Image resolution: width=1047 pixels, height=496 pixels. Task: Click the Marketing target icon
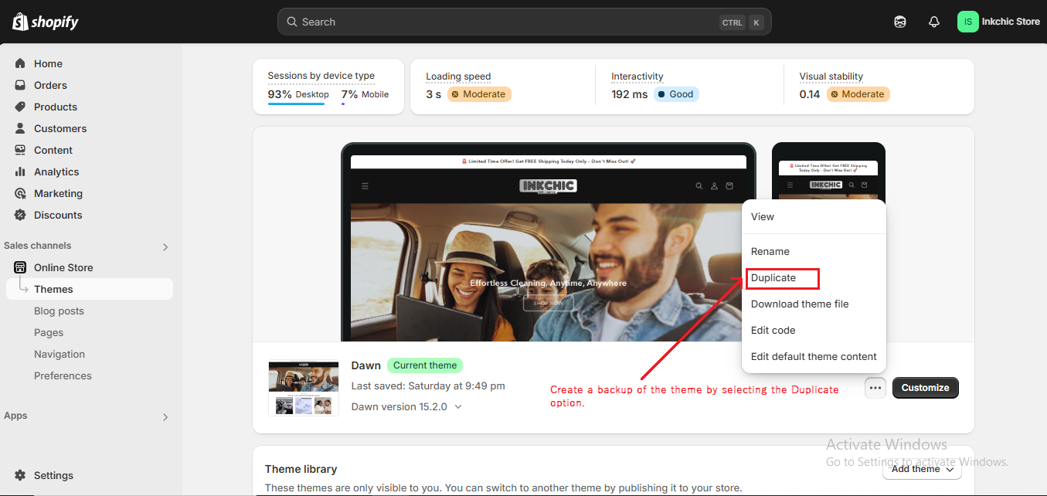pyautogui.click(x=20, y=193)
